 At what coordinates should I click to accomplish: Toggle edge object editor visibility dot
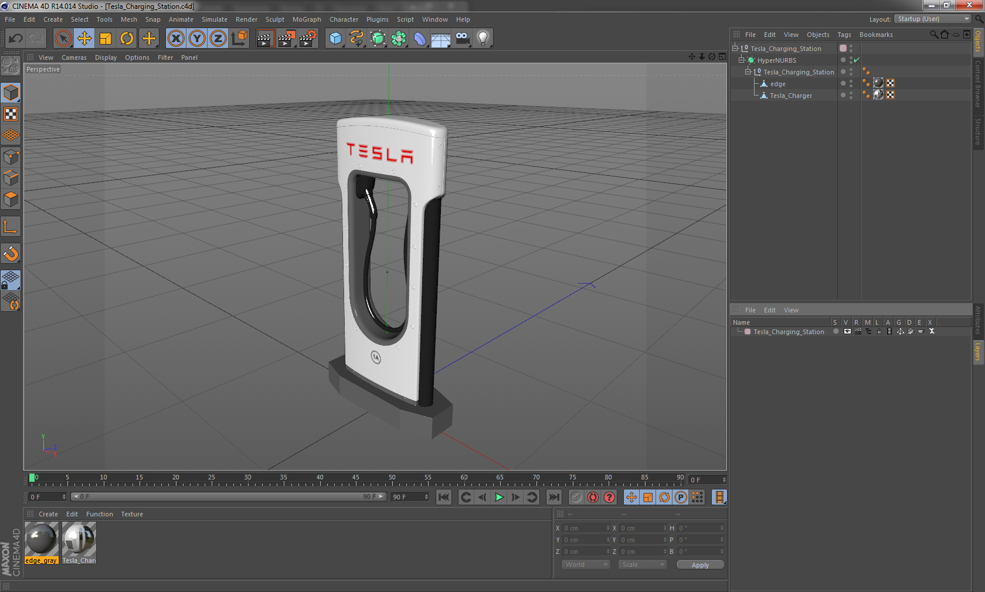[851, 81]
